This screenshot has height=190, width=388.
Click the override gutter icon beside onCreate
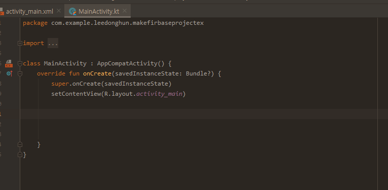[10, 73]
